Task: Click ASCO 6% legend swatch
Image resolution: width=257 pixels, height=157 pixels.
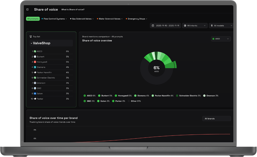Action: (85, 96)
